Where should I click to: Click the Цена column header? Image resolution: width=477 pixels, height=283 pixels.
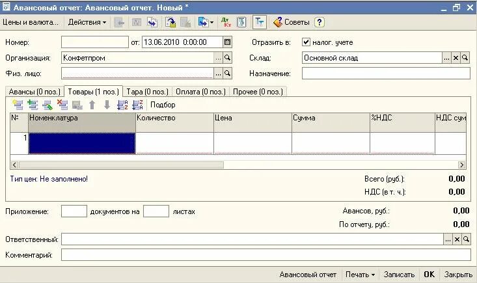pos(252,122)
